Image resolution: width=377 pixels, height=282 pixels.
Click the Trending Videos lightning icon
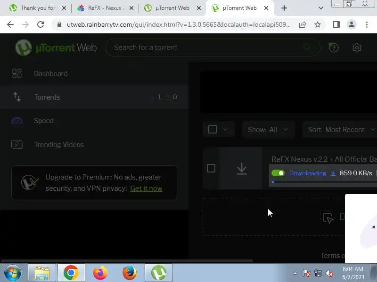pos(17,144)
